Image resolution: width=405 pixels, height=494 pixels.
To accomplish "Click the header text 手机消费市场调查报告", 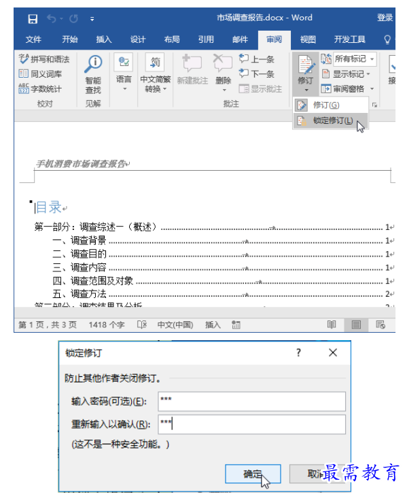I will click(x=81, y=164).
